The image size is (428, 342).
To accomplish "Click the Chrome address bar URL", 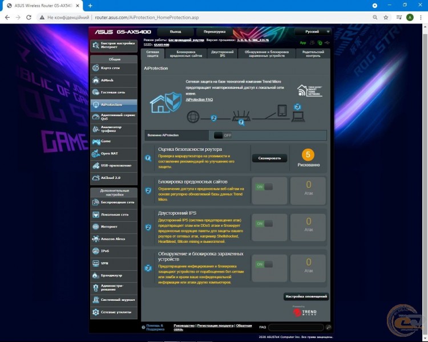I will [x=147, y=18].
